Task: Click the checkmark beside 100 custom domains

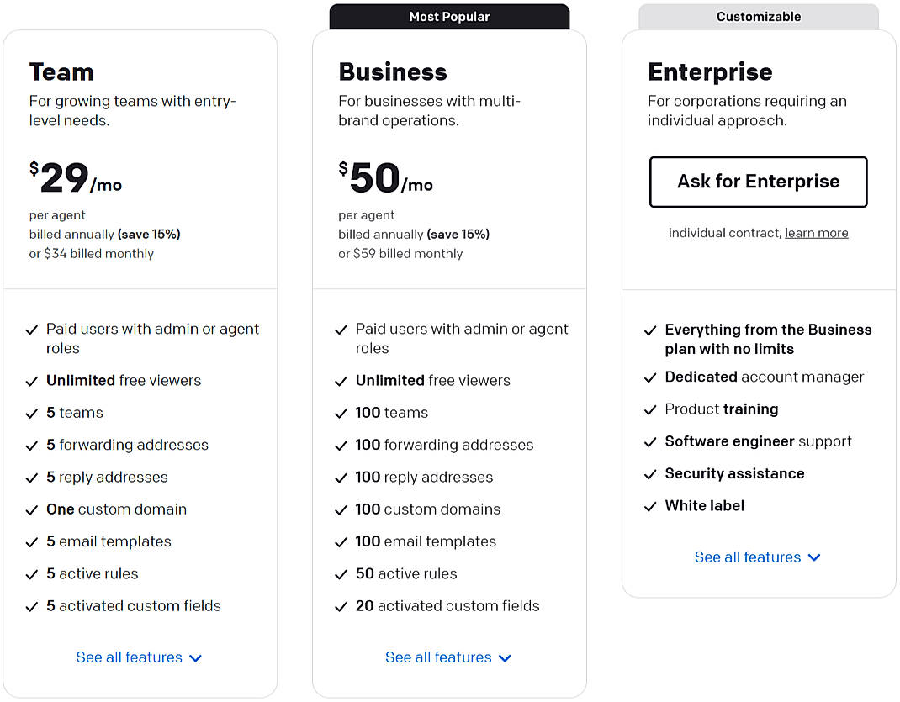Action: (x=341, y=509)
